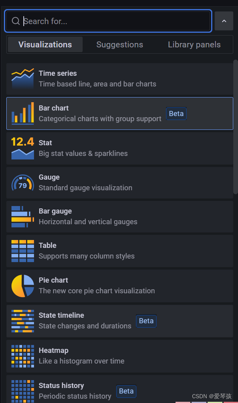The image size is (238, 403).
Task: Select the Bar chart icon
Action: [x=22, y=113]
